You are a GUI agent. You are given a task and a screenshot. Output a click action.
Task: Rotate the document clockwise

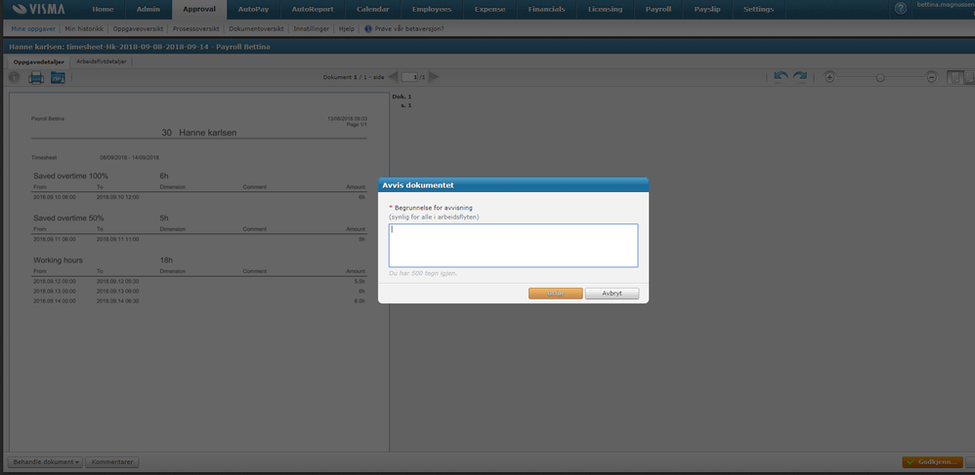[800, 76]
